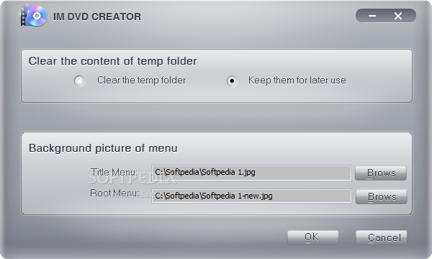Focus the Root Menu path field
The height and width of the screenshot is (259, 432).
coord(251,196)
